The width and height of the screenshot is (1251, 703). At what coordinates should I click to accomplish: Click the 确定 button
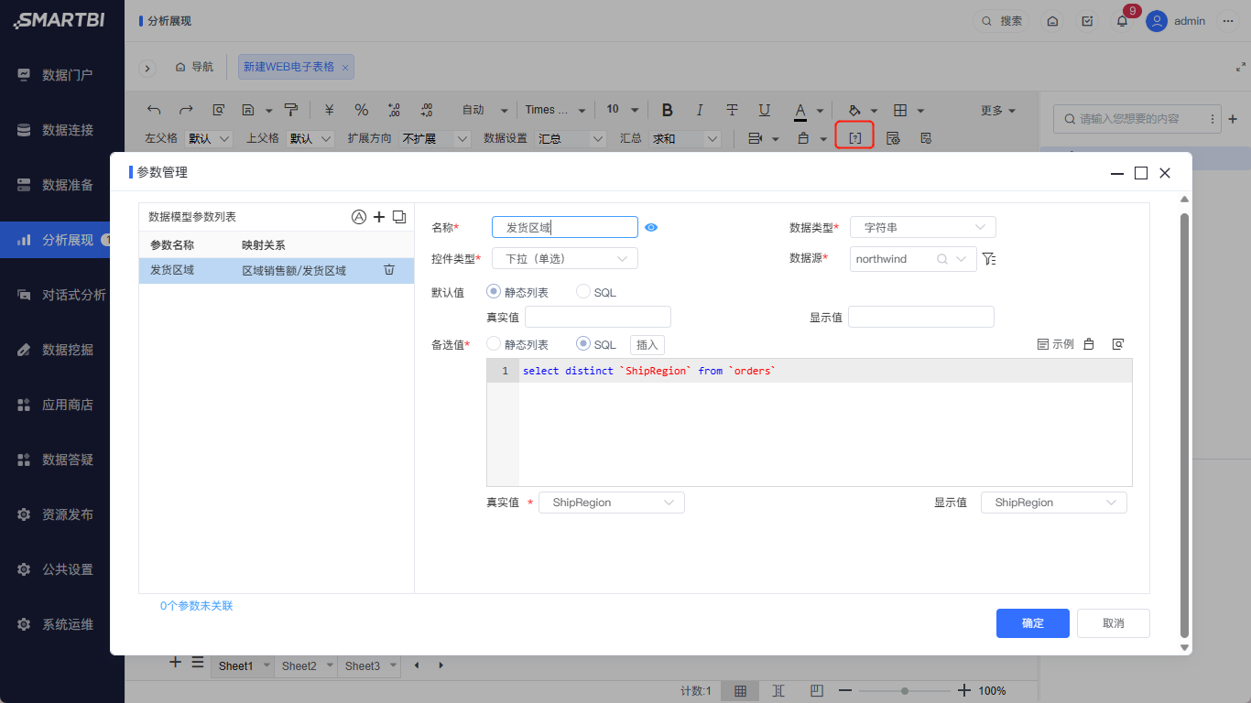coord(1033,622)
